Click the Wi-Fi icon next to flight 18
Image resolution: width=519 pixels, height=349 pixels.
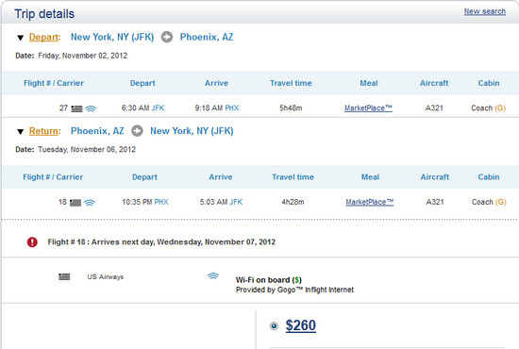pos(90,203)
